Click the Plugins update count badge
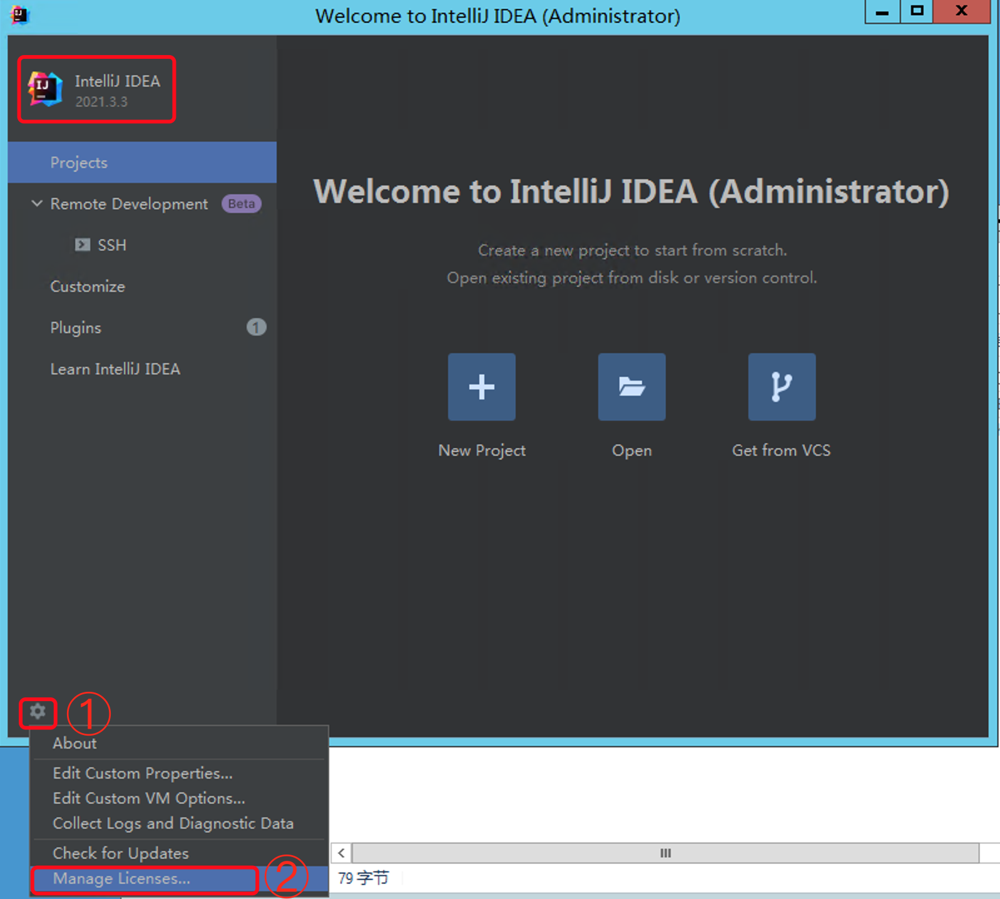 [256, 327]
